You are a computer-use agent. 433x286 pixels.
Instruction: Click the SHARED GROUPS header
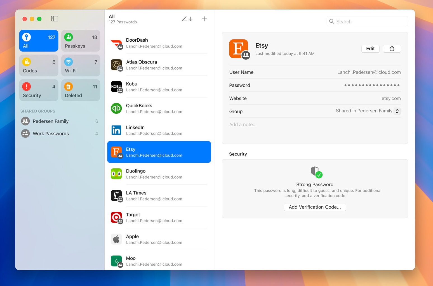click(38, 111)
